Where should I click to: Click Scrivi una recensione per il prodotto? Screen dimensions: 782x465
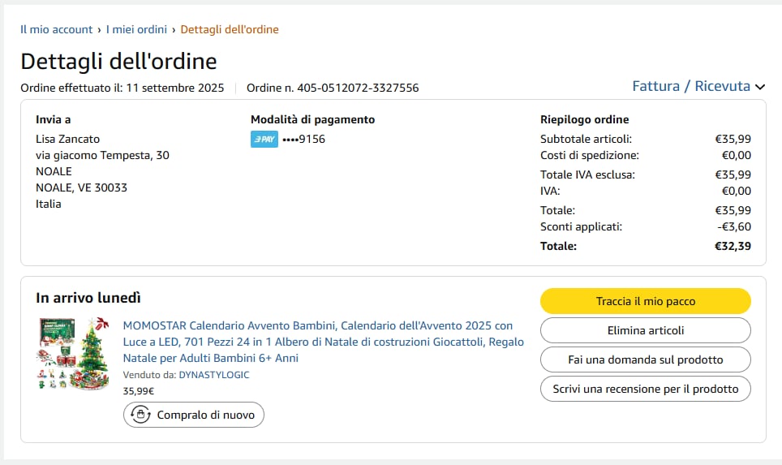(645, 389)
